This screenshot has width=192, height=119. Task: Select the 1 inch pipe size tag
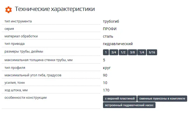pos(106,52)
